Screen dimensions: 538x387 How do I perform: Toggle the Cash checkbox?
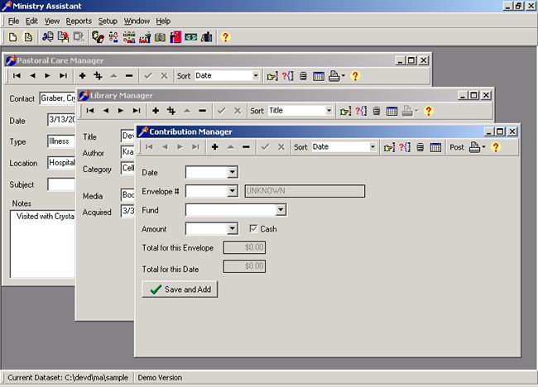[253, 228]
